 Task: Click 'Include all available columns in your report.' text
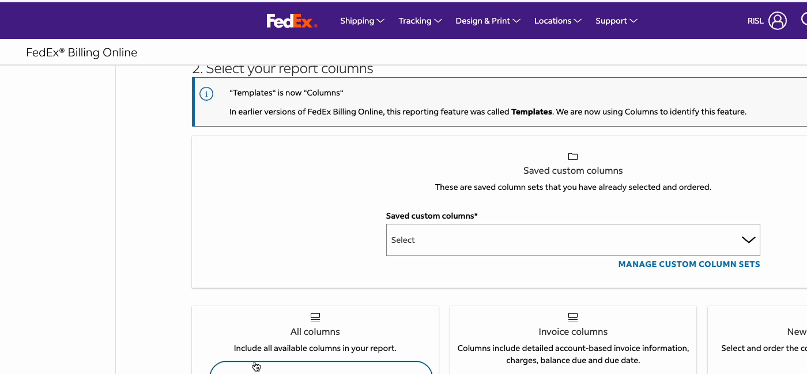[315, 348]
